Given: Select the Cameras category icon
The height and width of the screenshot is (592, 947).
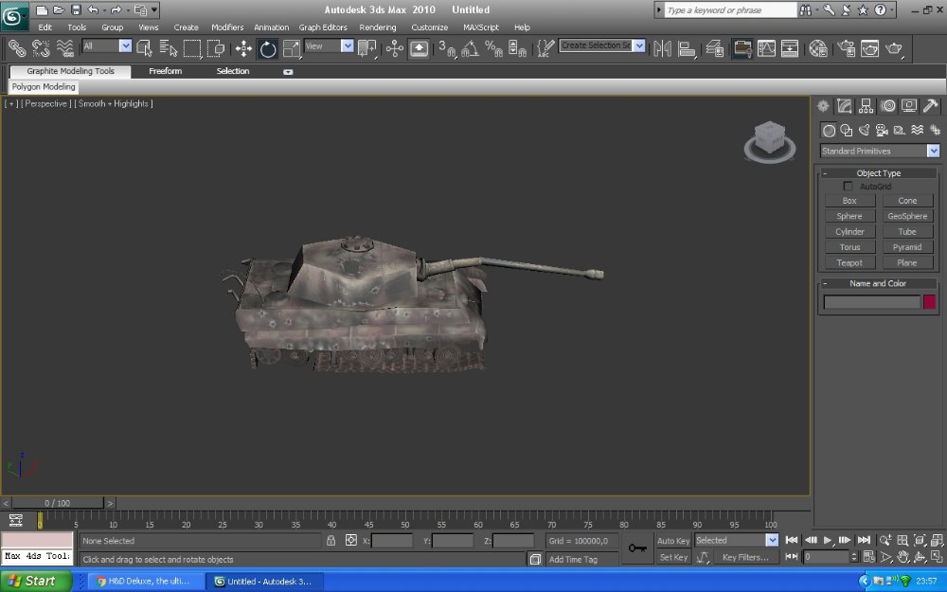Looking at the screenshot, I should pyautogui.click(x=882, y=130).
